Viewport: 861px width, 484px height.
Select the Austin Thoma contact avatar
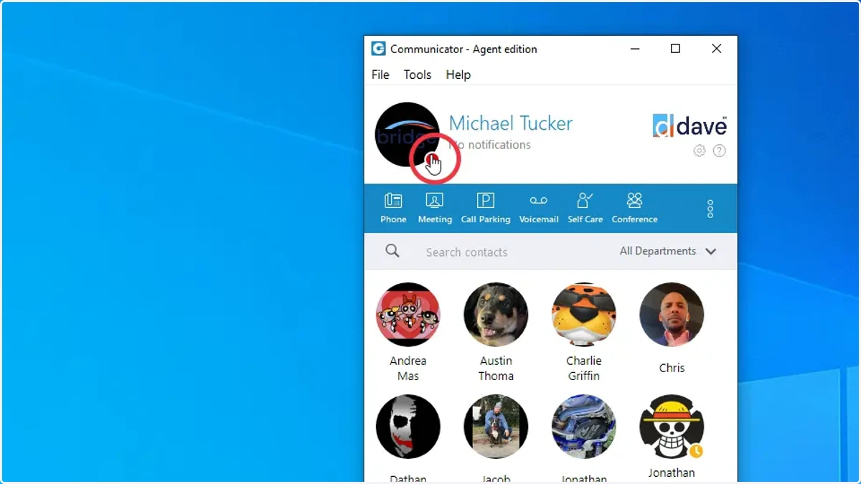pyautogui.click(x=496, y=315)
